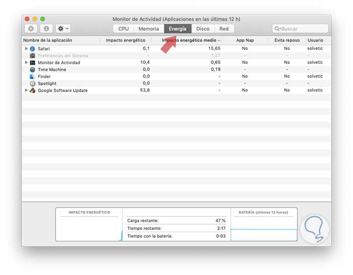Click the 10,4 energy impact value
Screen dimensions: 353x275
[145, 62]
